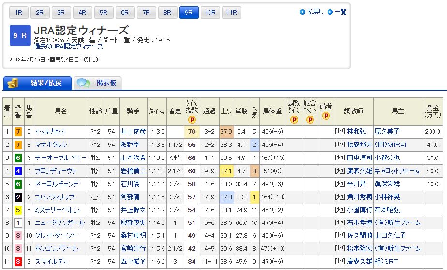Open jockey 山本咲希 profile
Viewport: 447px width, 270px height.
133,158
